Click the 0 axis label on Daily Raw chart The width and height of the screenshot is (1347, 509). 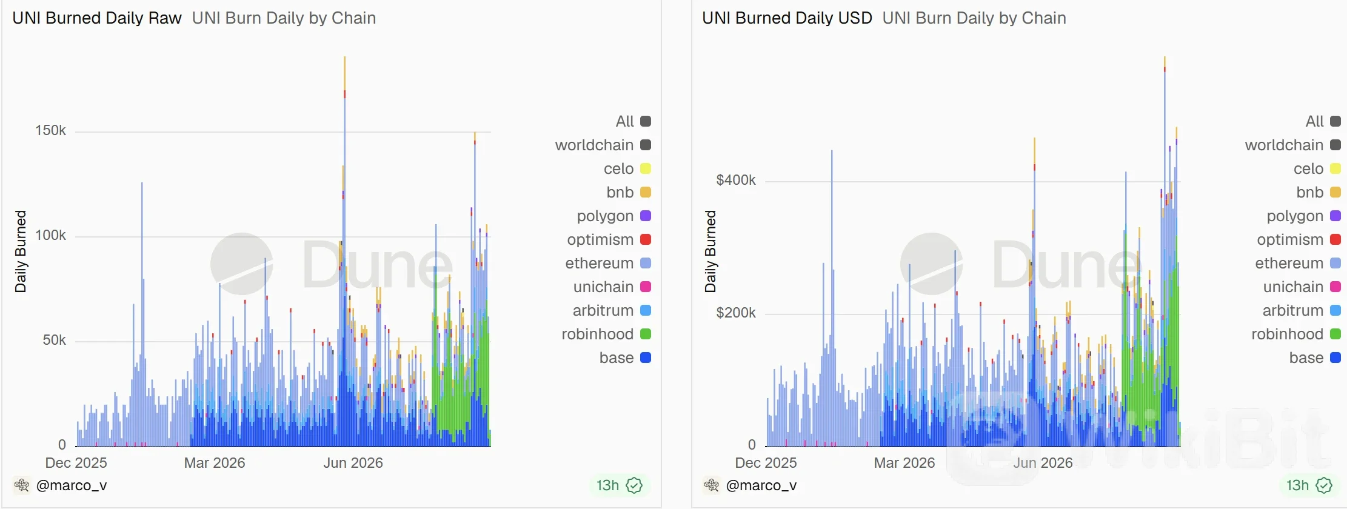coord(62,445)
